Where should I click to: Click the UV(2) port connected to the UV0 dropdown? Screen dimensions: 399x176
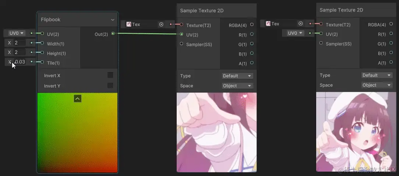[x=321, y=33]
